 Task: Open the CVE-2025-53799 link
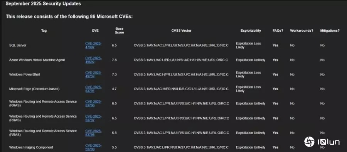point(93,147)
